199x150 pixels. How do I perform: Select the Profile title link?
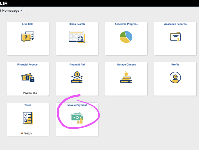click(175, 65)
